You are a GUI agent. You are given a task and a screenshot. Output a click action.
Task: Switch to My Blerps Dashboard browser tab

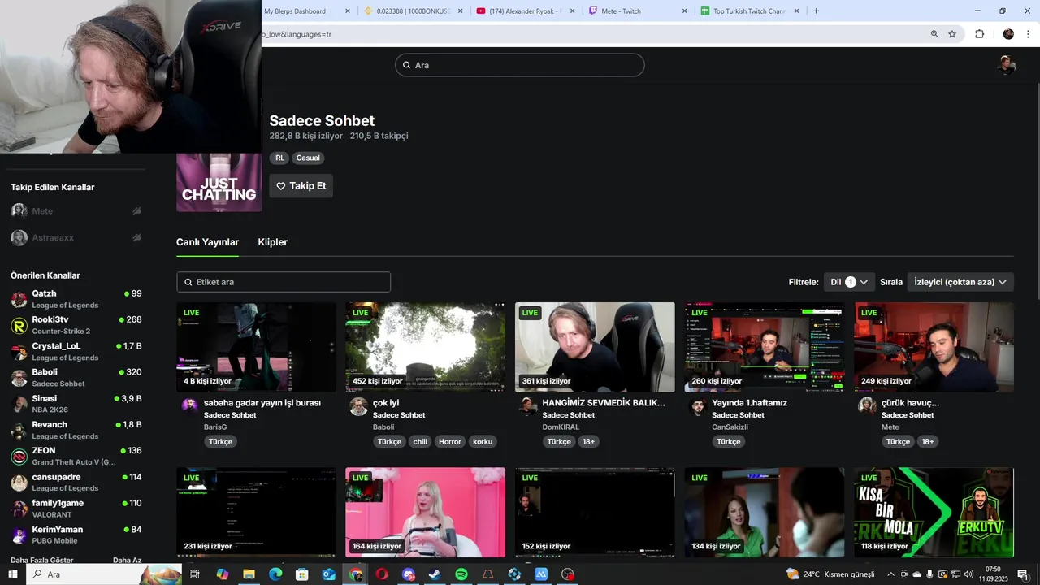[302, 11]
